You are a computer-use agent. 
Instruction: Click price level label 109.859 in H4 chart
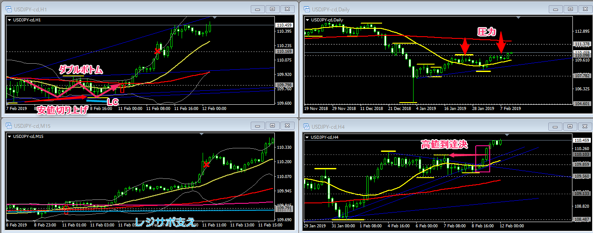tap(582, 164)
